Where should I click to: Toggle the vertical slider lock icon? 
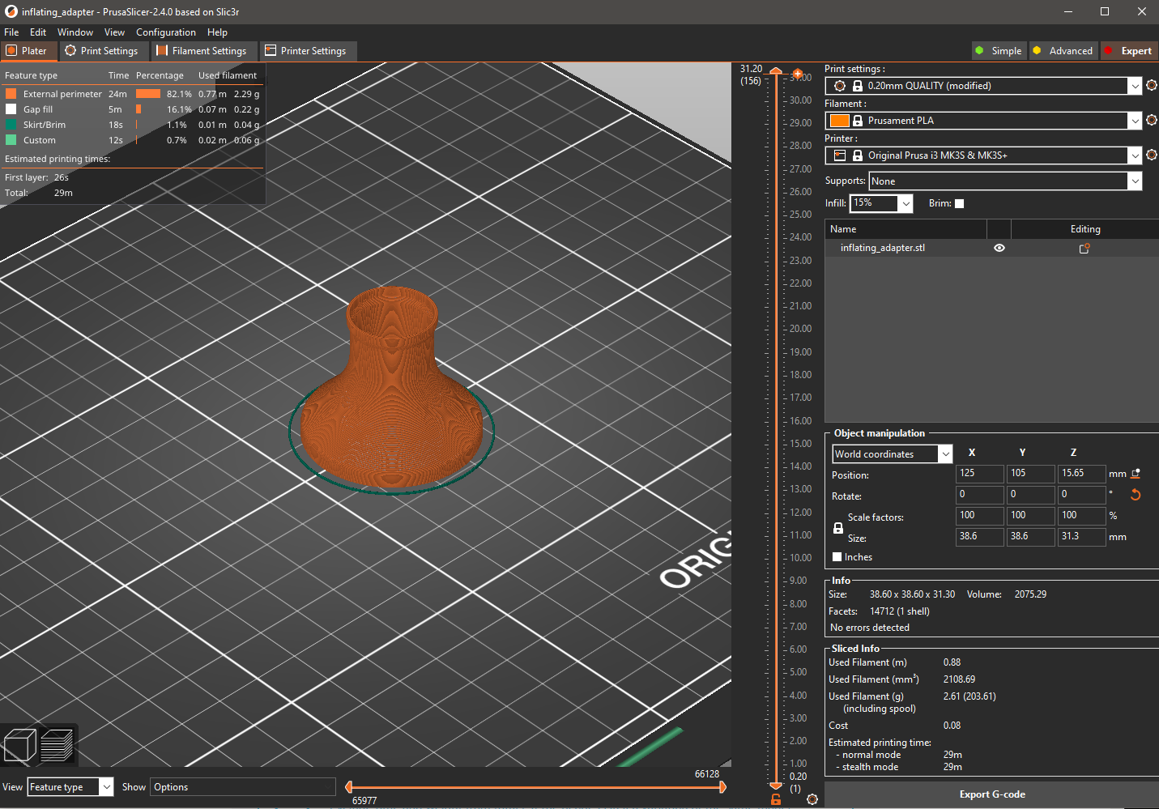click(776, 799)
